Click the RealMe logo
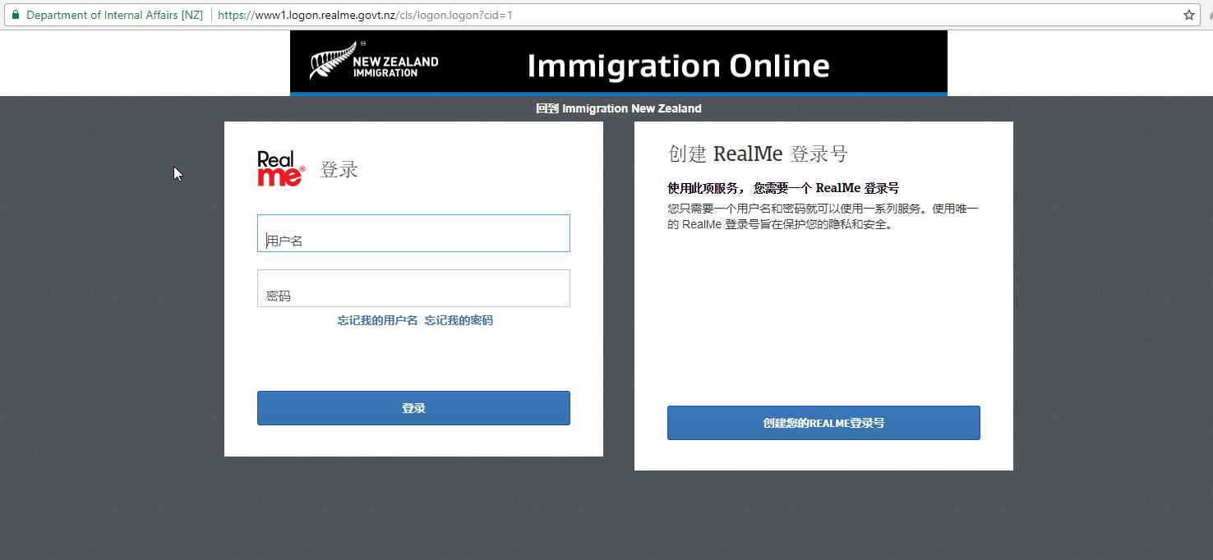Viewport: 1213px width, 560px height. (281, 168)
